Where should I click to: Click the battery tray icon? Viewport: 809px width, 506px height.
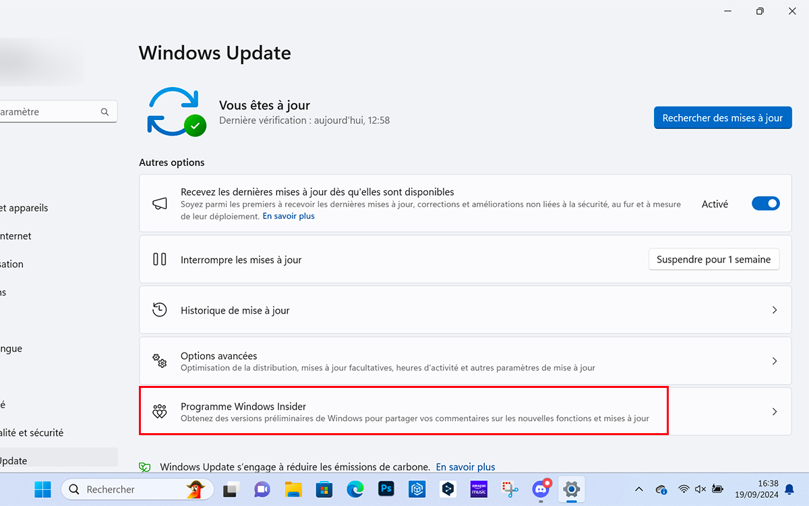coord(718,489)
